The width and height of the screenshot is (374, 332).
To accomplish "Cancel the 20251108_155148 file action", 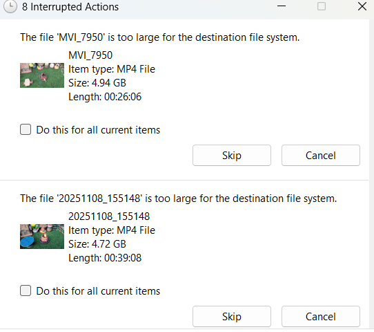I will coord(321,317).
